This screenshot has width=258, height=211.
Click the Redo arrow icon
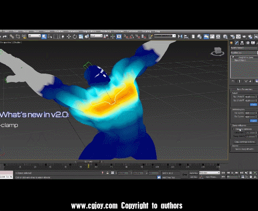5,37
